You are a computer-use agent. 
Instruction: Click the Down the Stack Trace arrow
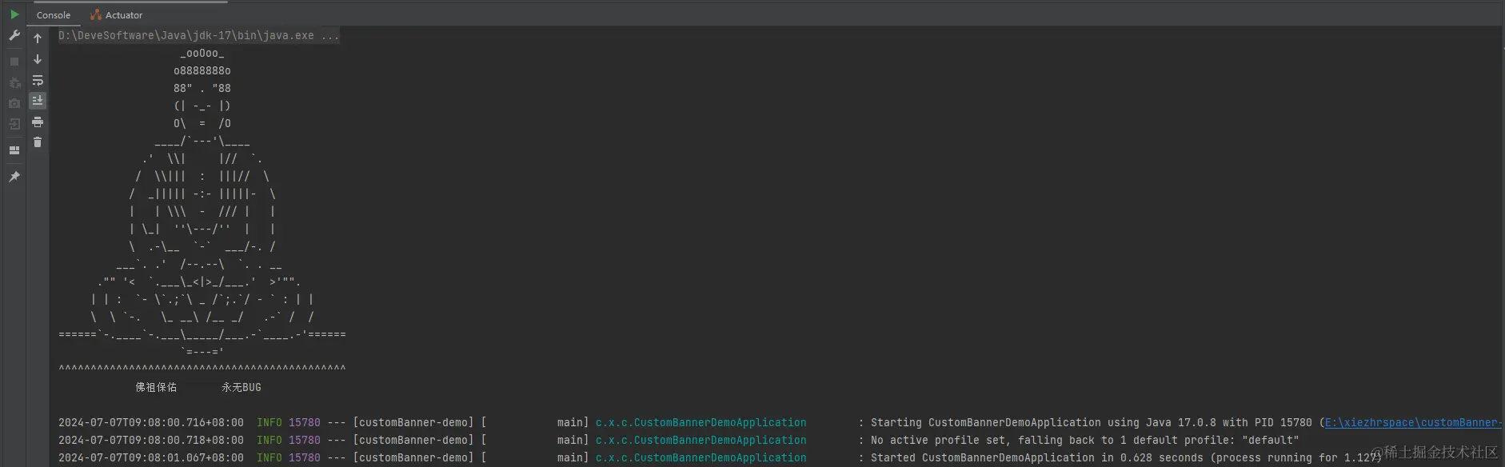[38, 59]
